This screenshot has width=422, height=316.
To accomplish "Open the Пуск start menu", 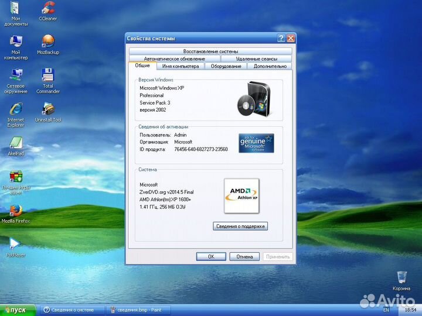I will pos(18,310).
